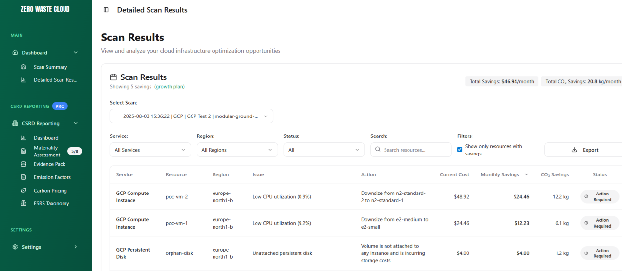Click the PRO badge
Screen dimensions: 622x271
[60, 106]
